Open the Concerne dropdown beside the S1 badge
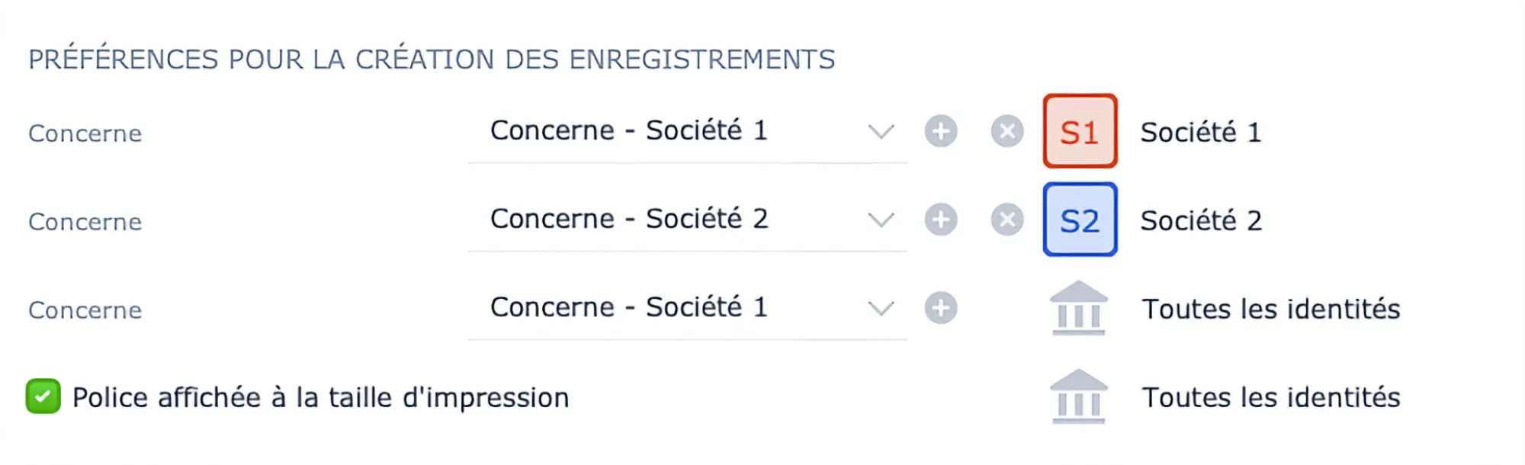Screen dimensions: 1525x465 point(686,131)
